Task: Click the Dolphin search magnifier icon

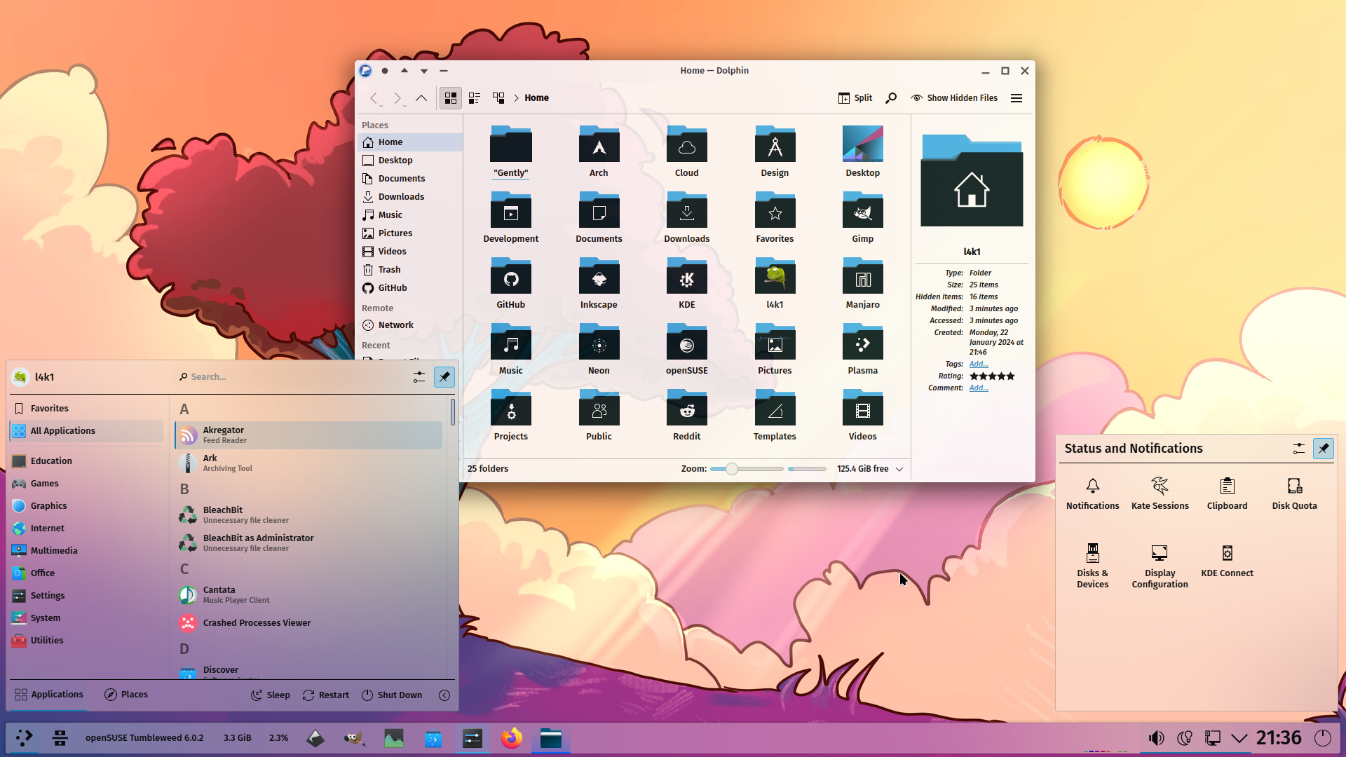Action: click(891, 98)
